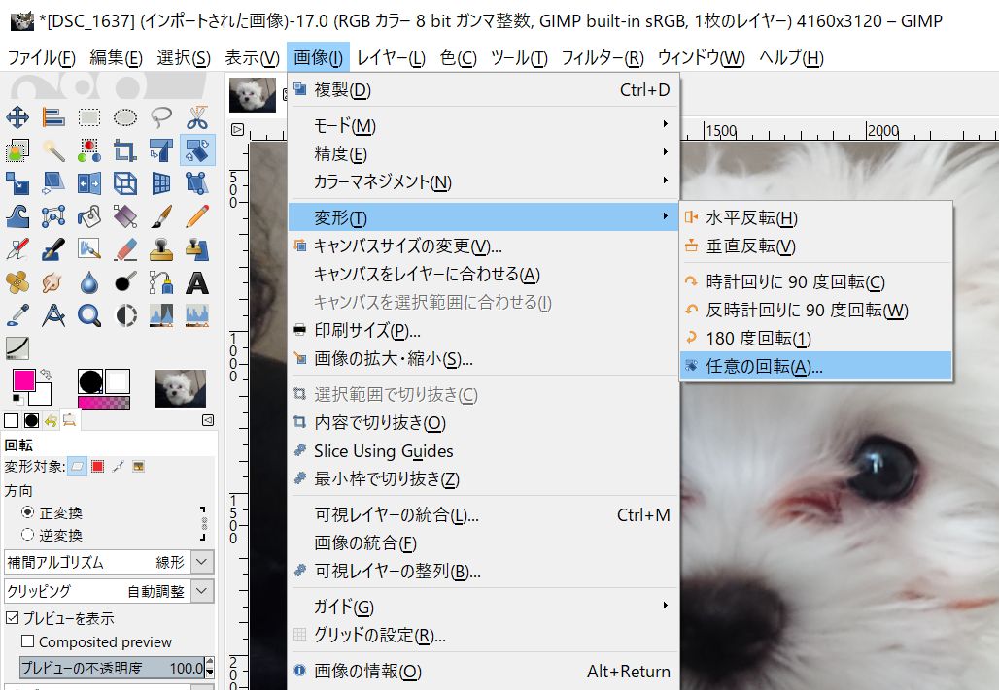Select the Curves tool icon
Screen dimensions: 999x690
point(17,348)
